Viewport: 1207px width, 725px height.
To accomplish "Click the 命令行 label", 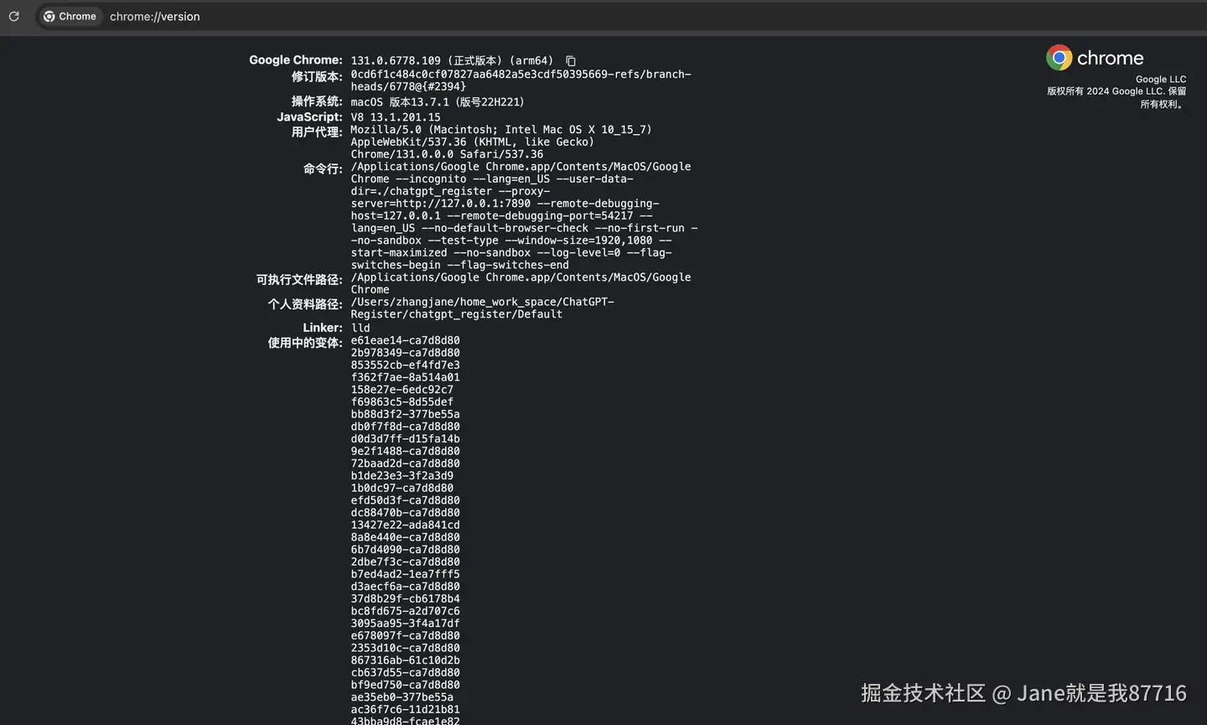I will pos(323,168).
